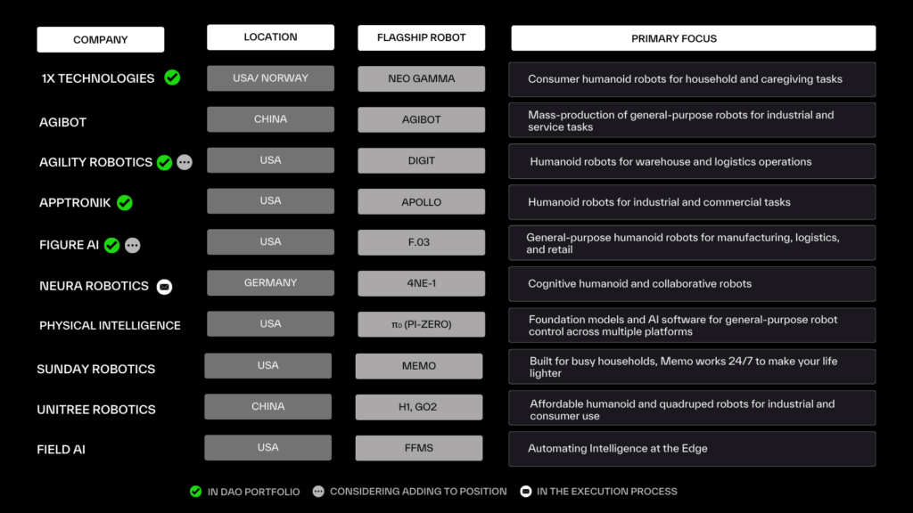Click gray dots icon beside Agility Robotics

point(185,162)
